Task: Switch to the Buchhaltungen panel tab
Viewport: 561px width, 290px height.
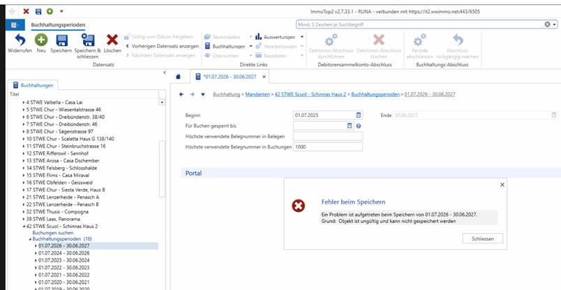Action: [x=33, y=85]
